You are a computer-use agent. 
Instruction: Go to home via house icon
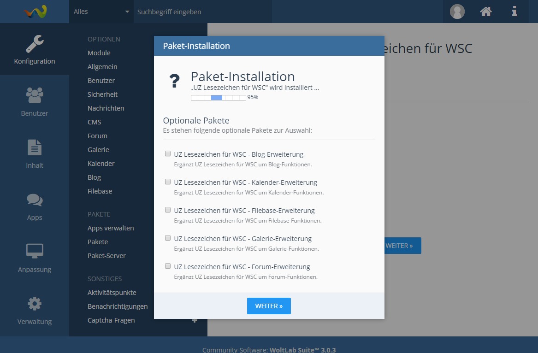(485, 12)
